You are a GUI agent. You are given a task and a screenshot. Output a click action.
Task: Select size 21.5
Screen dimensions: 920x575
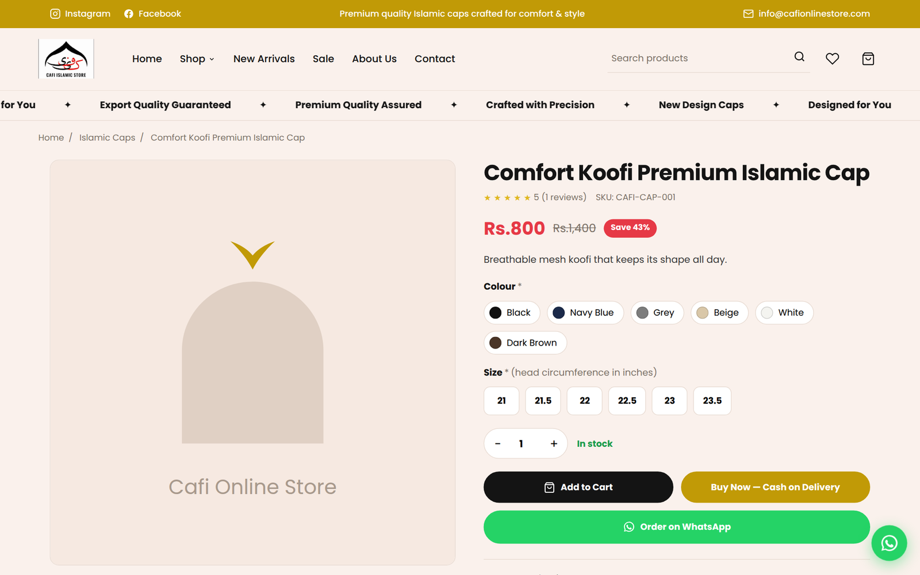543,401
